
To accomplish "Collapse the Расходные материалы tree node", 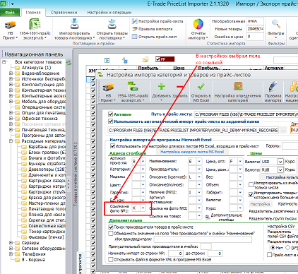I will click(11, 141).
